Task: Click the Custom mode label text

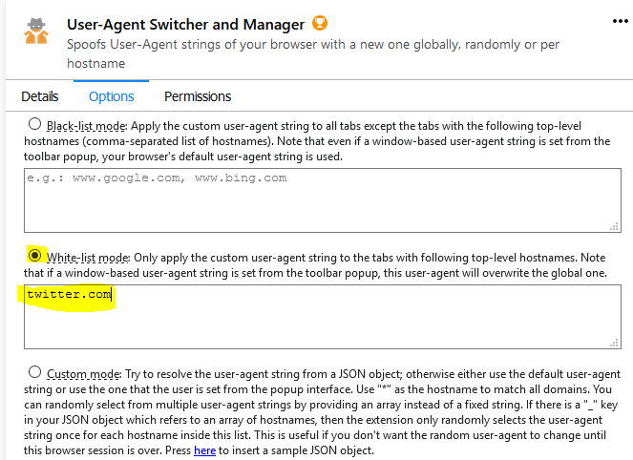Action: [x=84, y=374]
